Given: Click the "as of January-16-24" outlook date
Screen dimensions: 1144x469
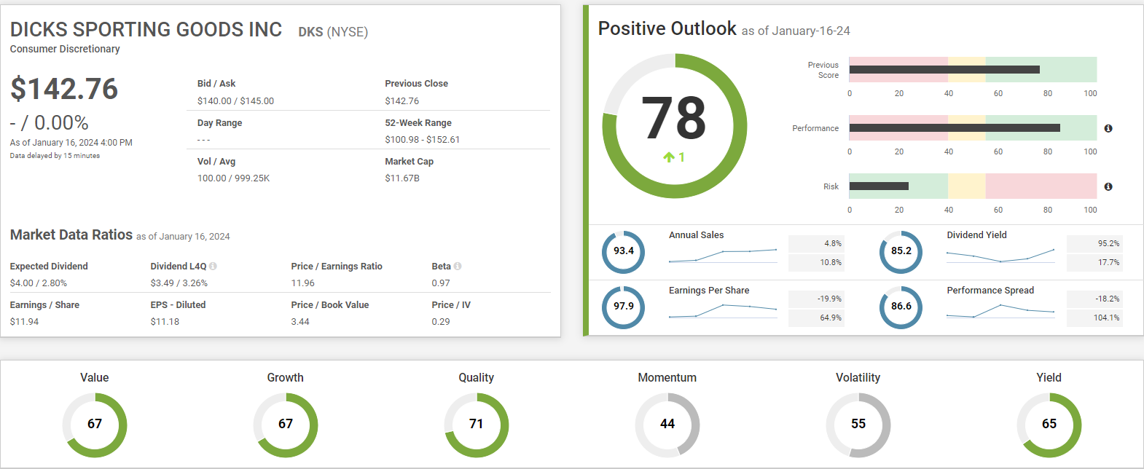Looking at the screenshot, I should point(796,31).
